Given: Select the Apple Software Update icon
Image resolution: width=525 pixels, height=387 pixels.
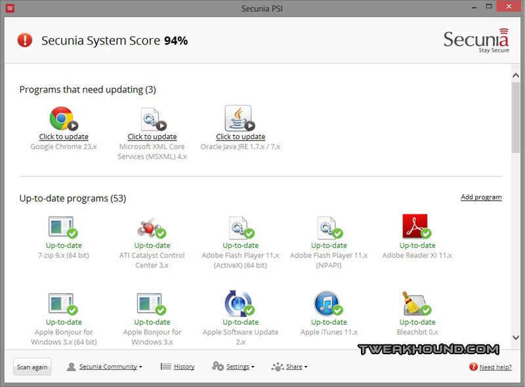Looking at the screenshot, I should [240, 303].
